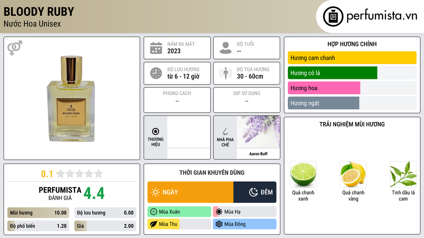Click the Độ lưu hương 0.00 score bar

pyautogui.click(x=105, y=213)
